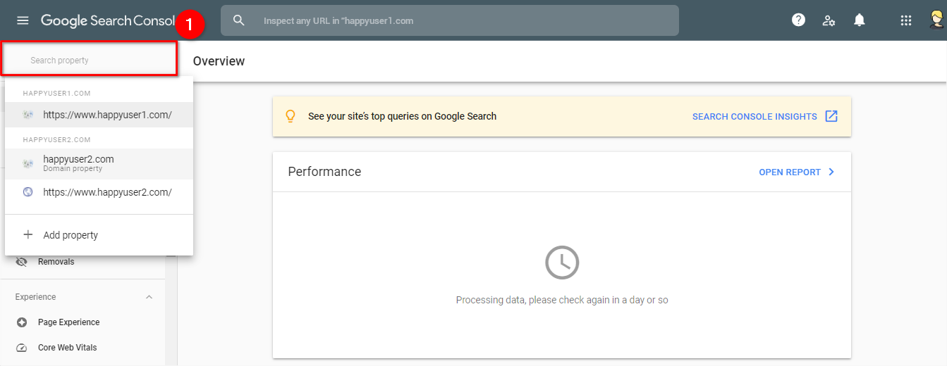Click the favicon of https://www.happyuser1.com/

click(x=28, y=115)
